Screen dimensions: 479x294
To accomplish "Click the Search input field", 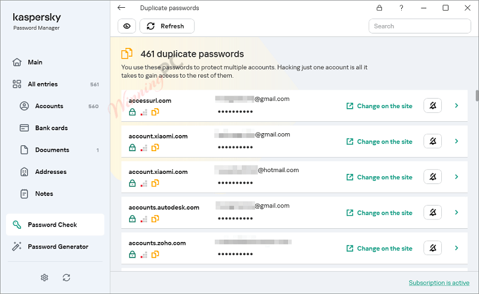I will pos(420,26).
